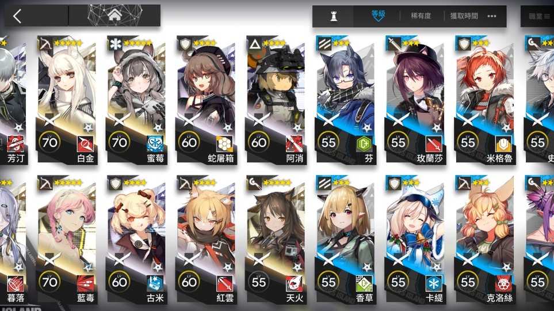
Task: Tap 芬's green C+ skill icon
Action: 364,144
